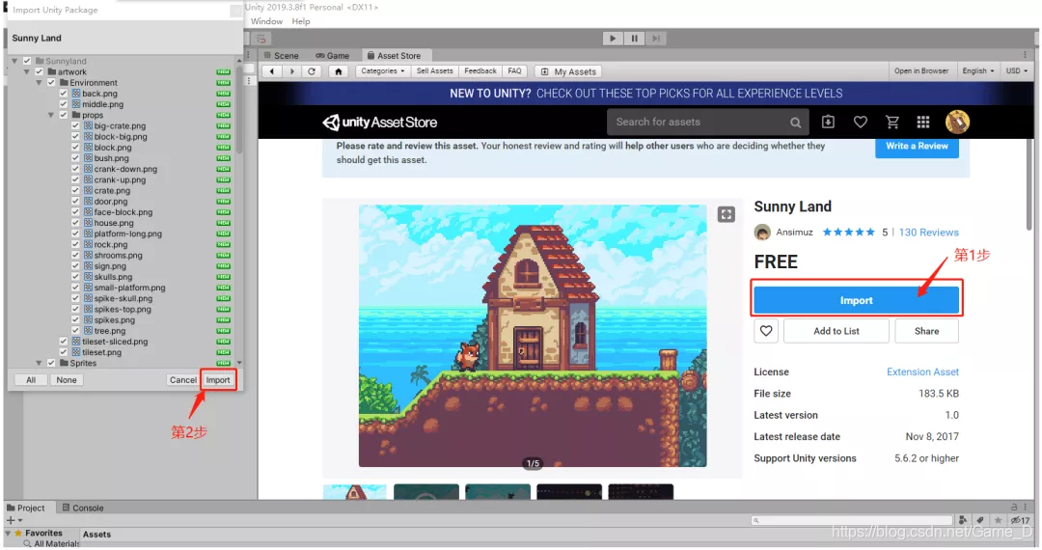Open the Help menu

point(300,21)
